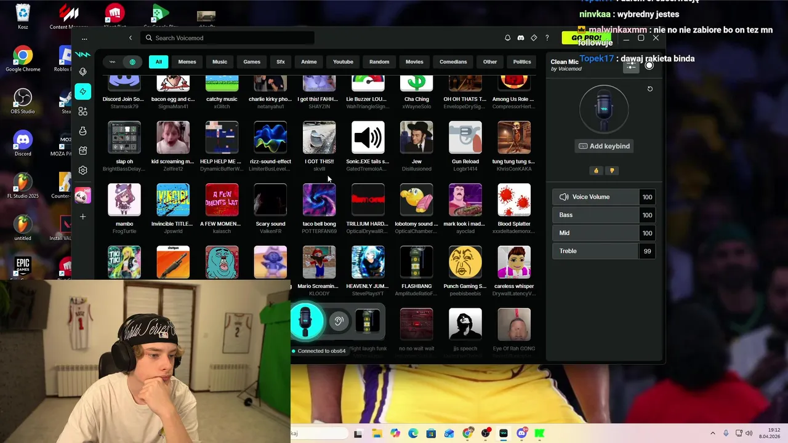The width and height of the screenshot is (788, 443).
Task: Open the Voicebox microphone sidebar icon
Action: [82, 72]
